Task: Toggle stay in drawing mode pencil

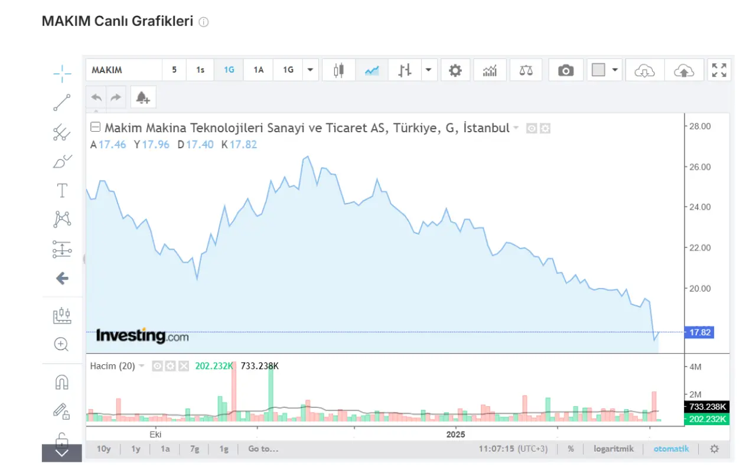Action: (62, 410)
